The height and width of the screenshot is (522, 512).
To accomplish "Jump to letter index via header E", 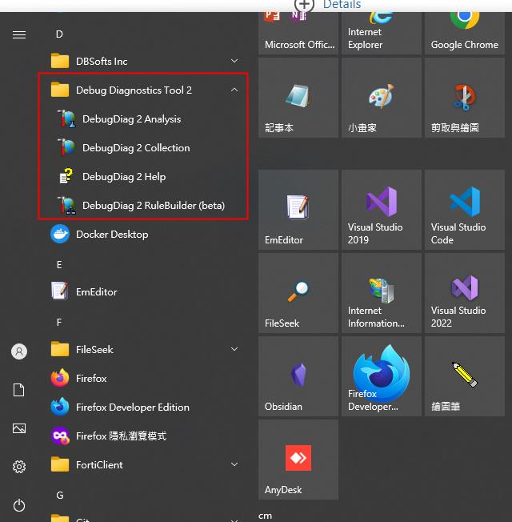I will pos(59,265).
